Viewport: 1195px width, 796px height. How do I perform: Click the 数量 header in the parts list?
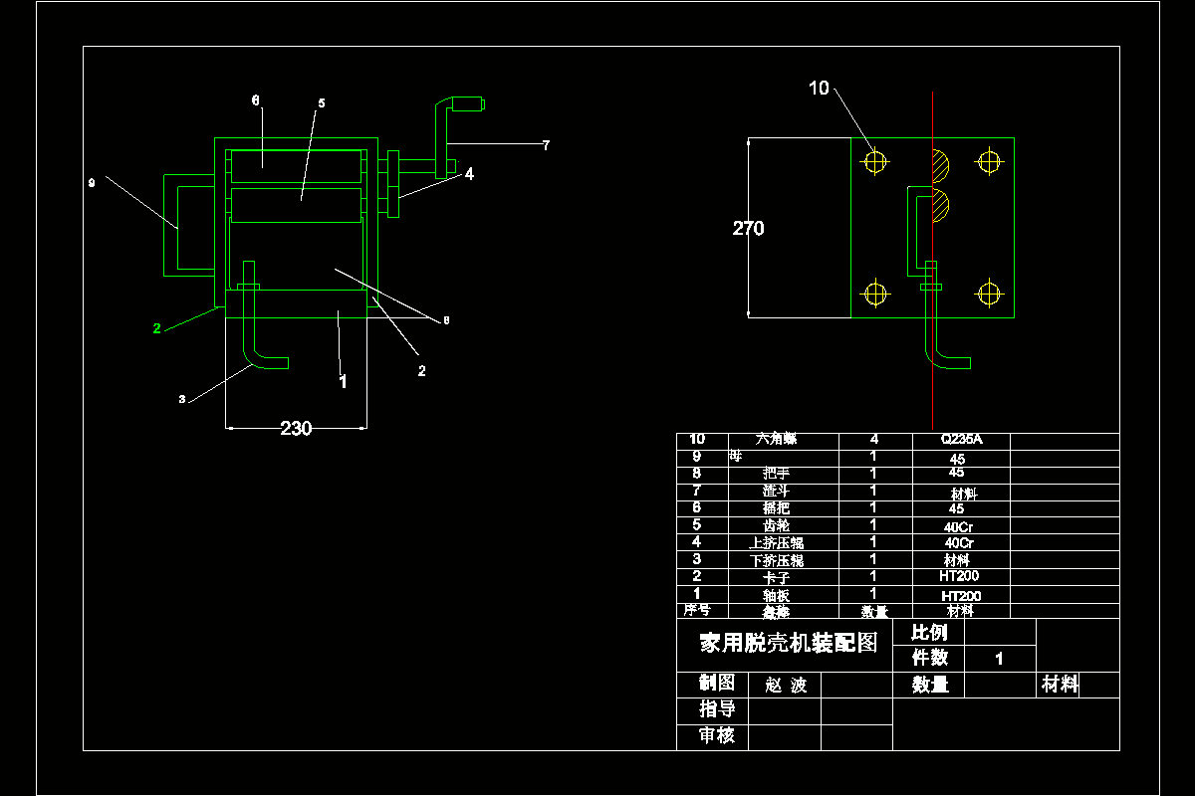point(873,612)
